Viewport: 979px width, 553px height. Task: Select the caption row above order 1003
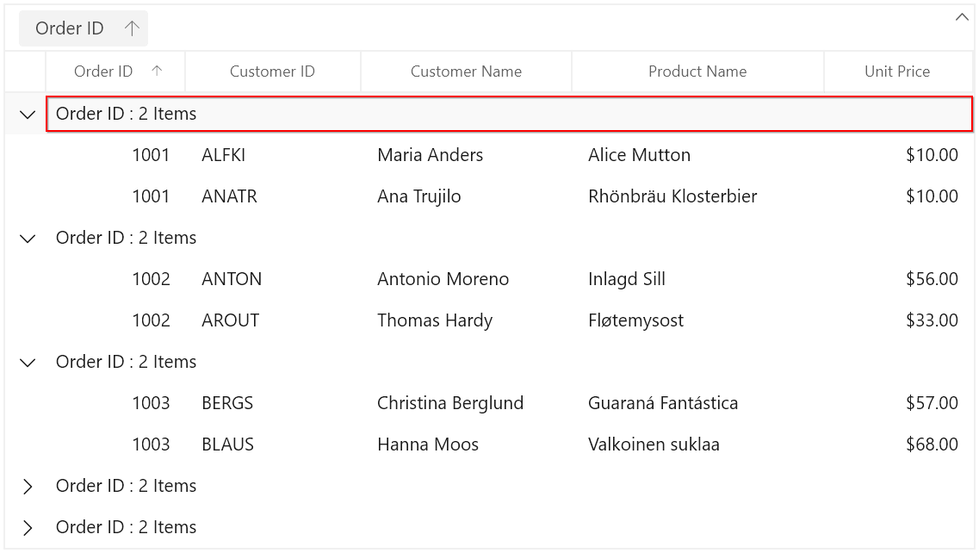pos(510,362)
